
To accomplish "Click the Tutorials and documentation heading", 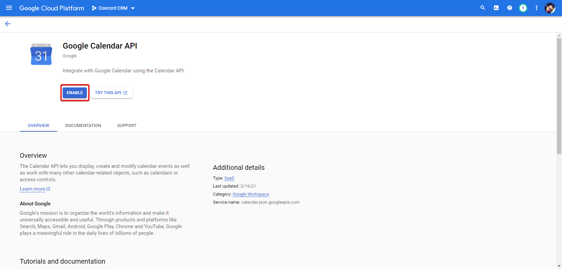I will tap(62, 261).
